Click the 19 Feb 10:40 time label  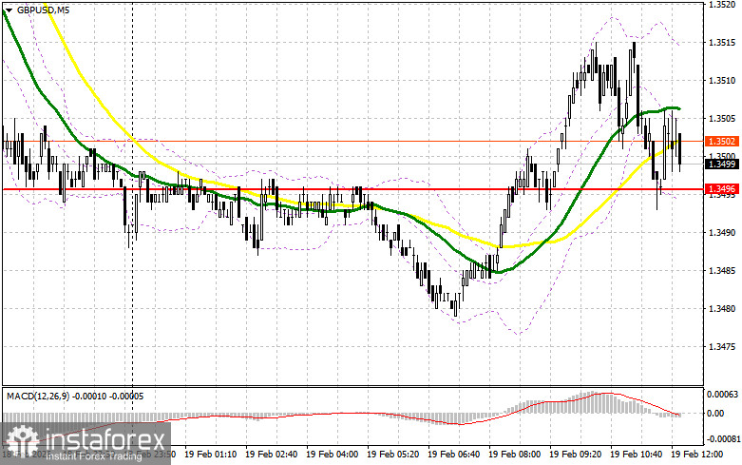636,455
